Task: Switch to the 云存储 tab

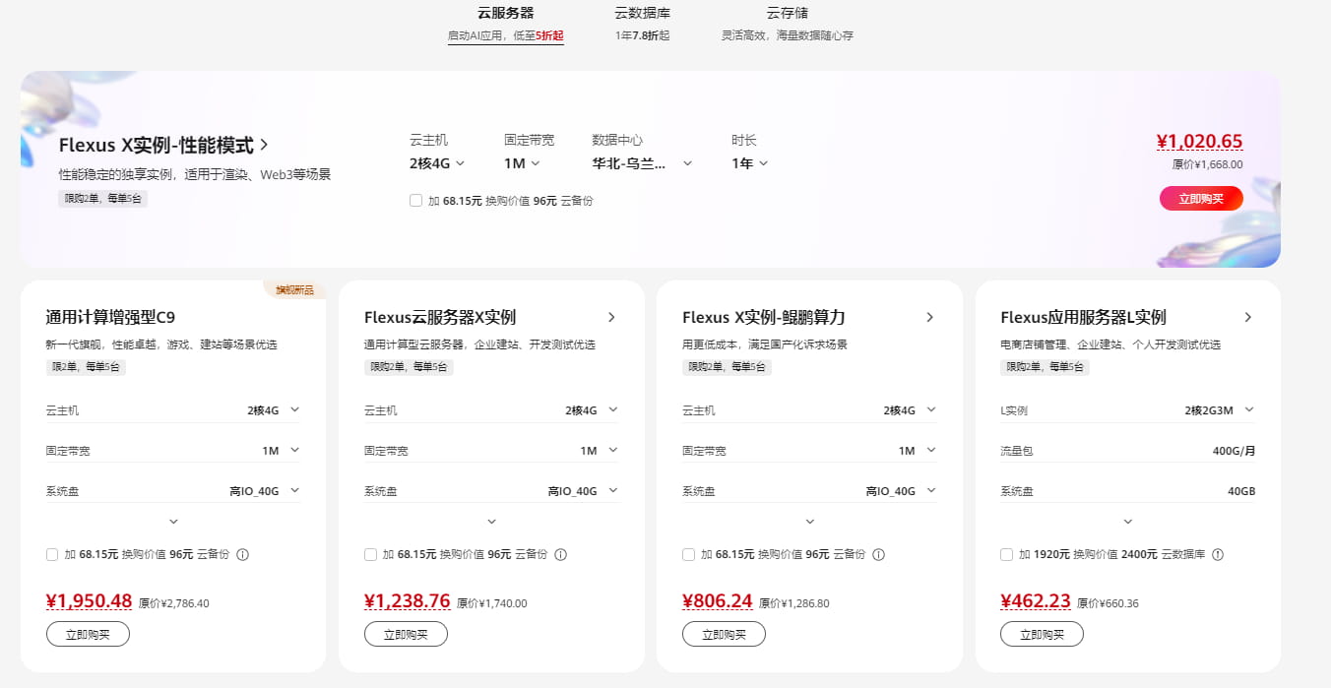Action: 787,14
